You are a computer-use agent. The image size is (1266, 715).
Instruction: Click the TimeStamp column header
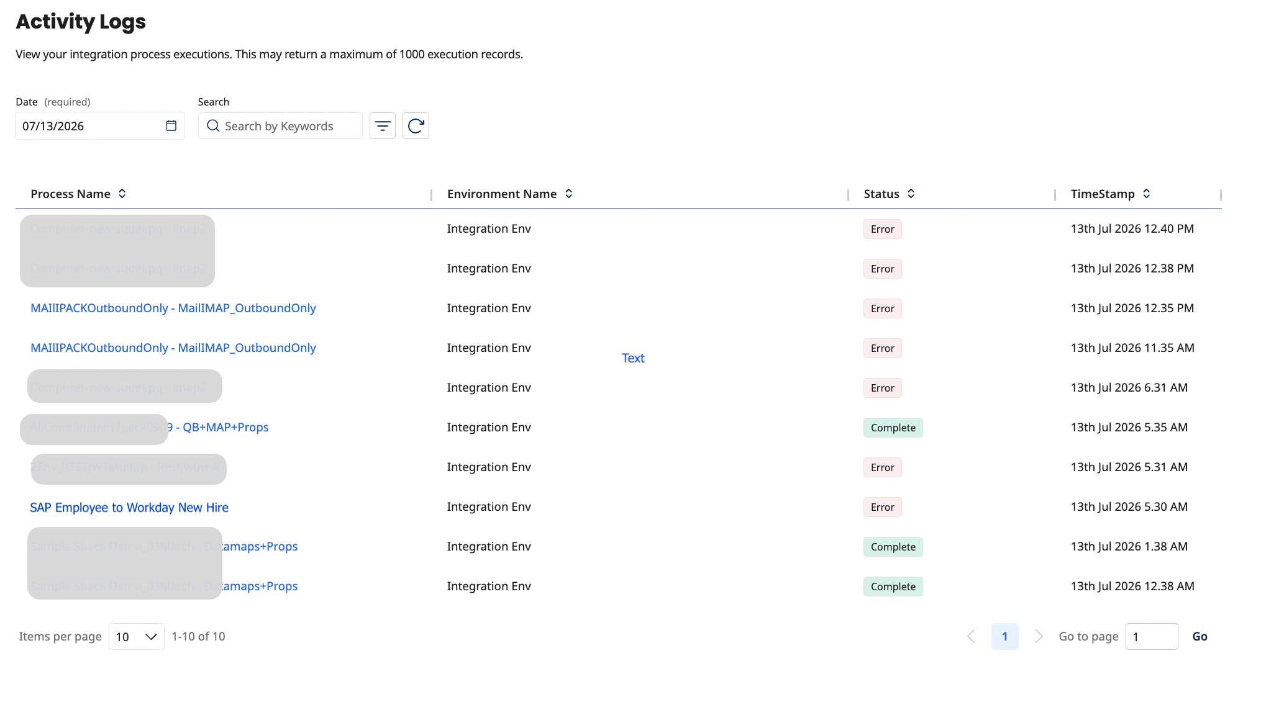[x=1103, y=194]
